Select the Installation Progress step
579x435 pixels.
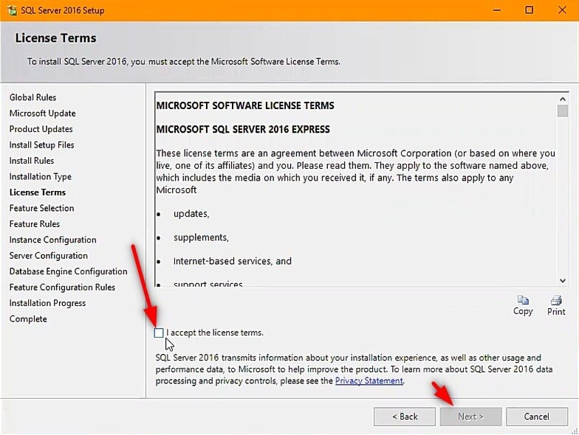coord(47,304)
